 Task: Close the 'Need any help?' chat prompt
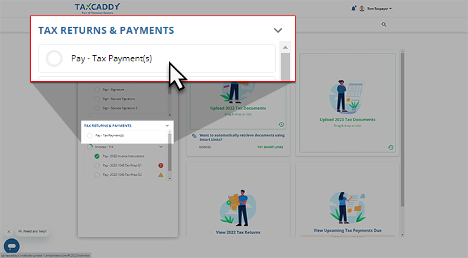point(8,231)
